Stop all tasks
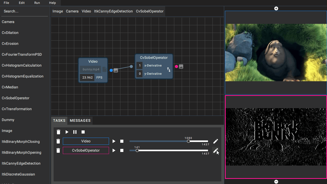This screenshot has height=184, width=327. [x=83, y=132]
